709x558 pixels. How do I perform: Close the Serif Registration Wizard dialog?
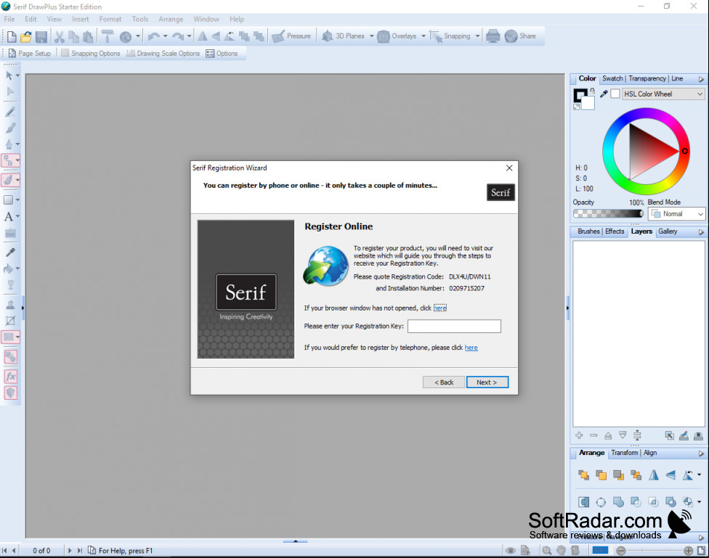509,168
